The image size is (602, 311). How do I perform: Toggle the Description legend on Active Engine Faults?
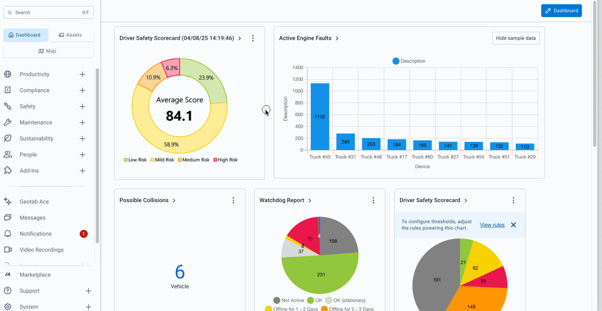(x=409, y=61)
